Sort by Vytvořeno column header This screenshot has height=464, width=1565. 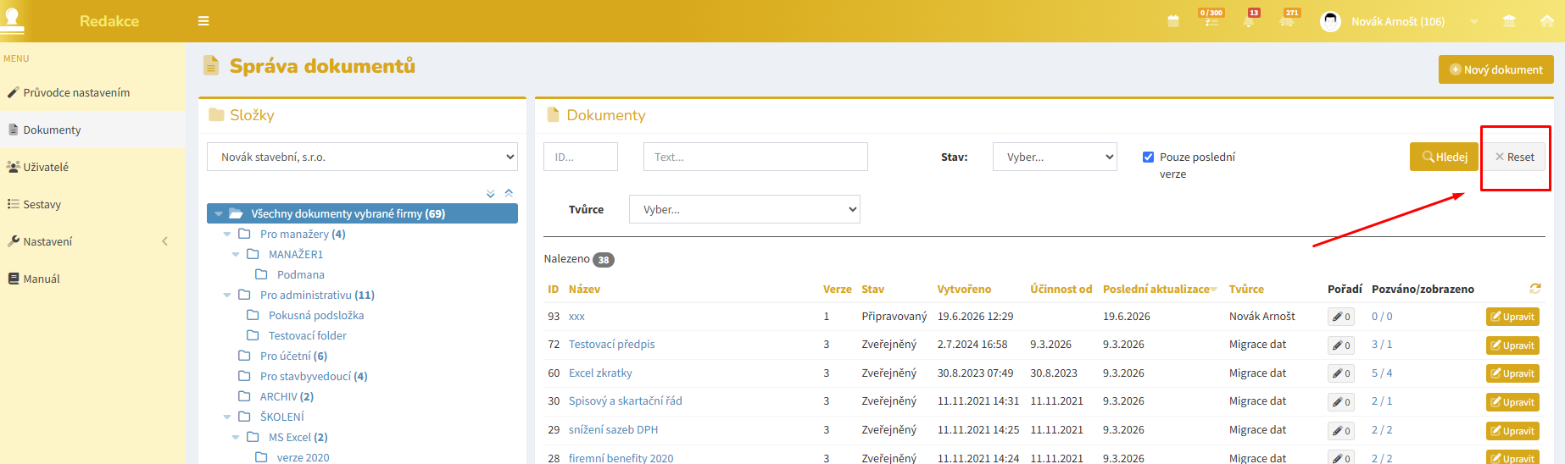pyautogui.click(x=964, y=289)
